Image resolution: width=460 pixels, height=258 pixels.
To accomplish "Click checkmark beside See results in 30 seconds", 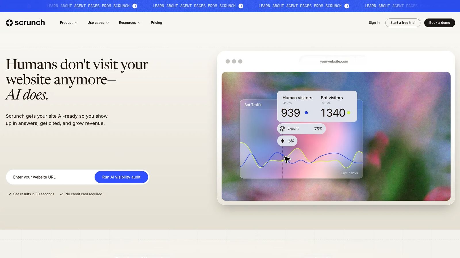I will (9, 194).
